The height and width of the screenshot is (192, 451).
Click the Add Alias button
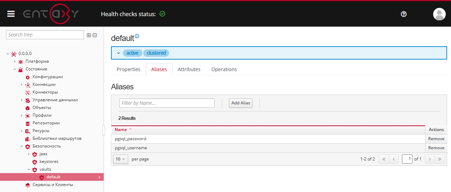pyautogui.click(x=241, y=103)
